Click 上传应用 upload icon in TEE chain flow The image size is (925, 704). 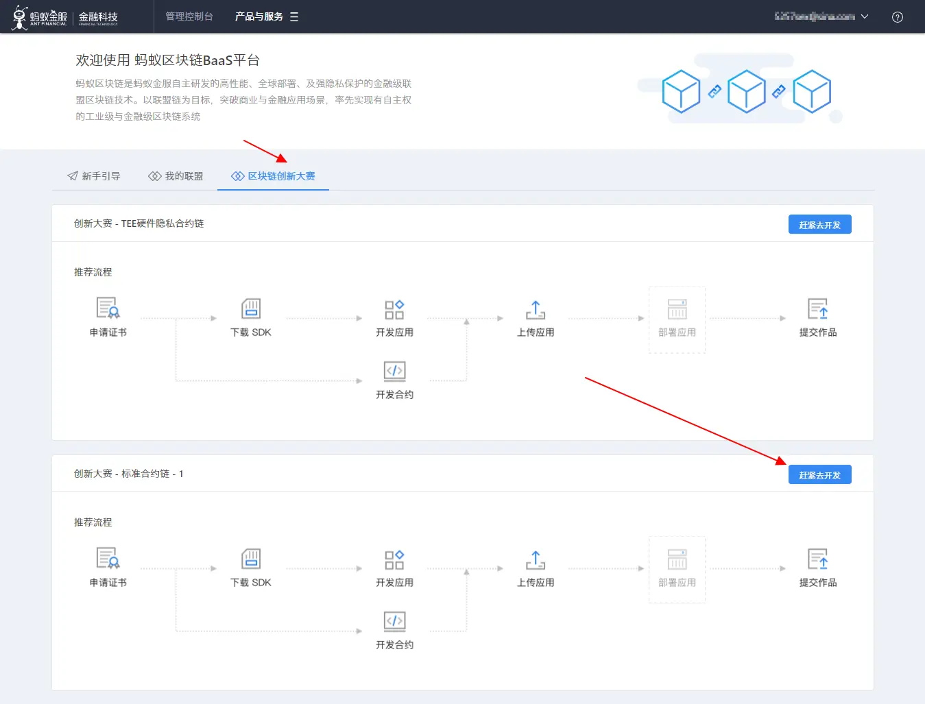(x=536, y=310)
